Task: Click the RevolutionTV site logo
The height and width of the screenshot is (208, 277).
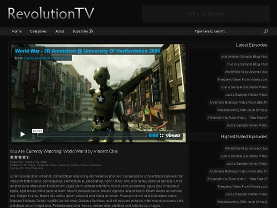Action: pos(51,13)
